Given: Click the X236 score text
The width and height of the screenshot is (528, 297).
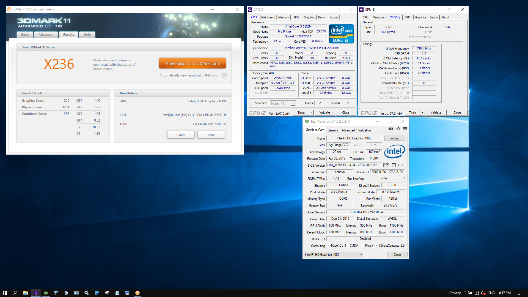Looking at the screenshot, I should pyautogui.click(x=59, y=64).
